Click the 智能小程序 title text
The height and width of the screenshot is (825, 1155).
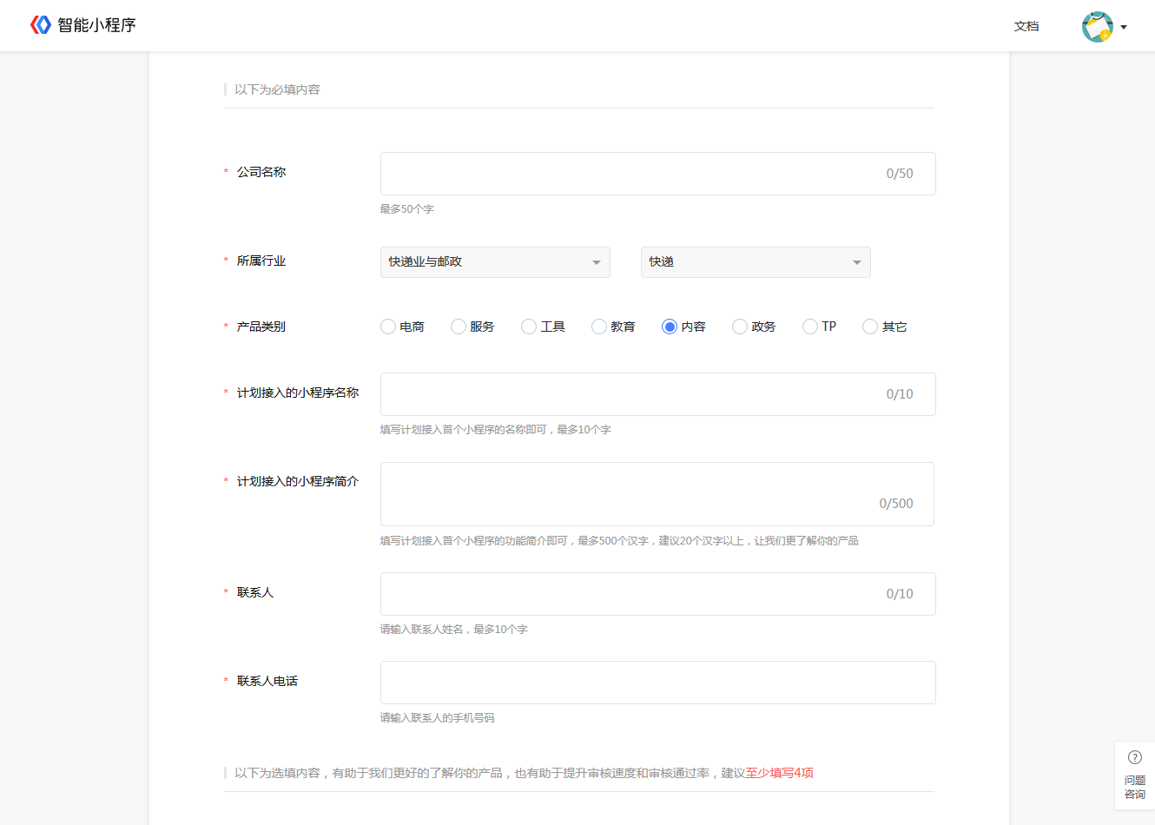coord(97,25)
